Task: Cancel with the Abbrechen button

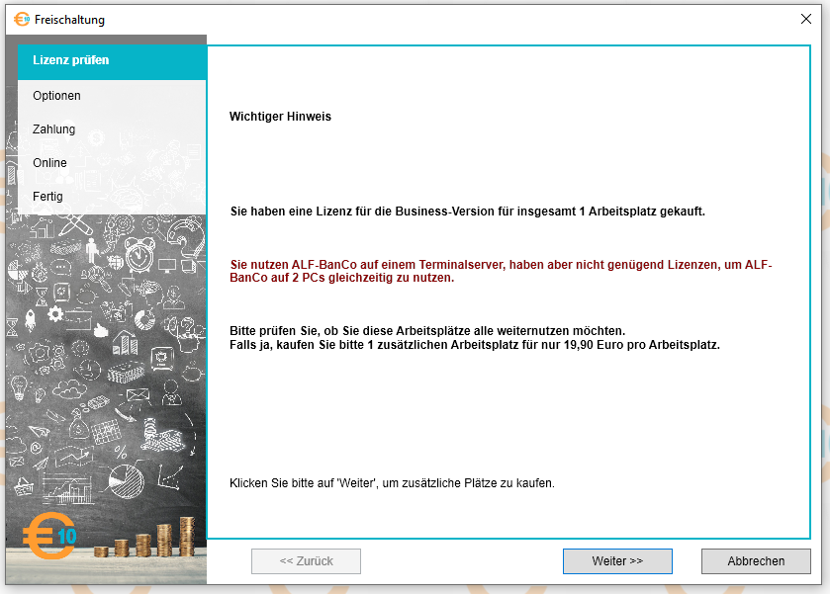Action: (756, 561)
